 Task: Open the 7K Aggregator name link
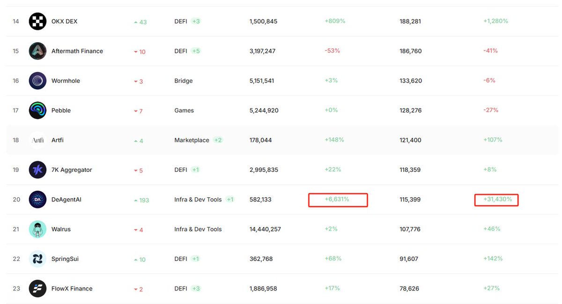pyautogui.click(x=72, y=170)
